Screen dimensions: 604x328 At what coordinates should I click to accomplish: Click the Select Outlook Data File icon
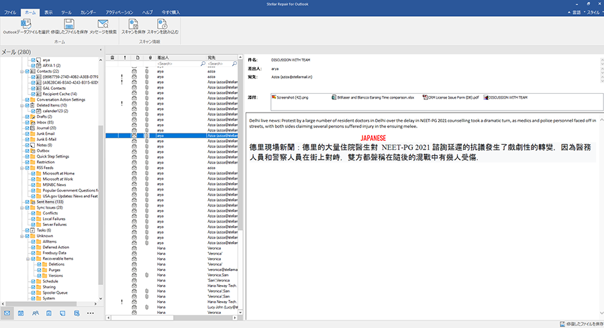click(x=26, y=24)
